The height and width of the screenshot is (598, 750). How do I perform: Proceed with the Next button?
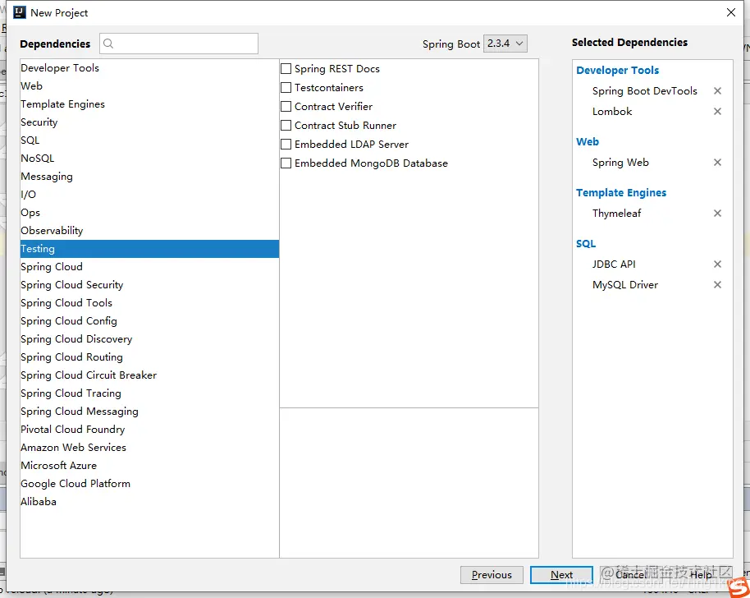(x=561, y=575)
